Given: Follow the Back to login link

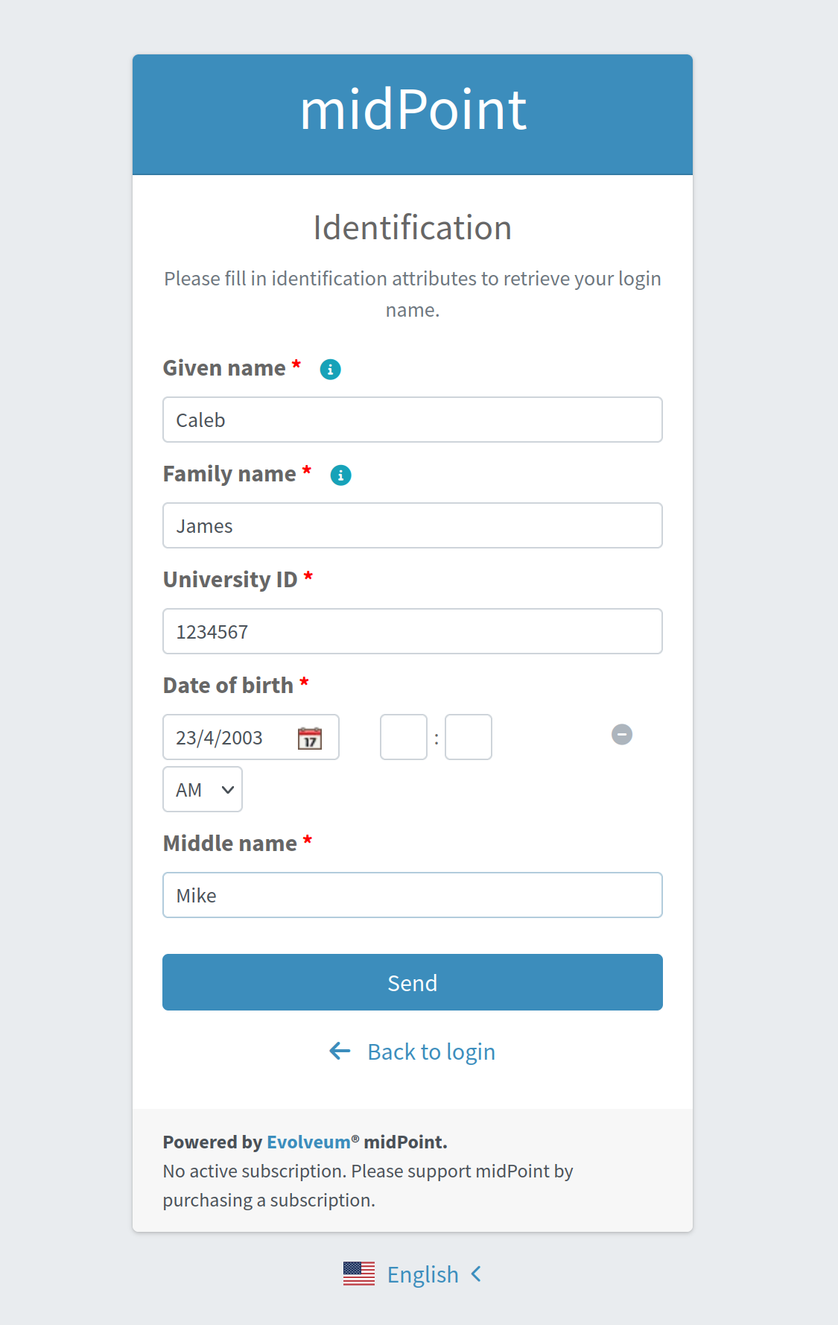Looking at the screenshot, I should click(431, 1052).
